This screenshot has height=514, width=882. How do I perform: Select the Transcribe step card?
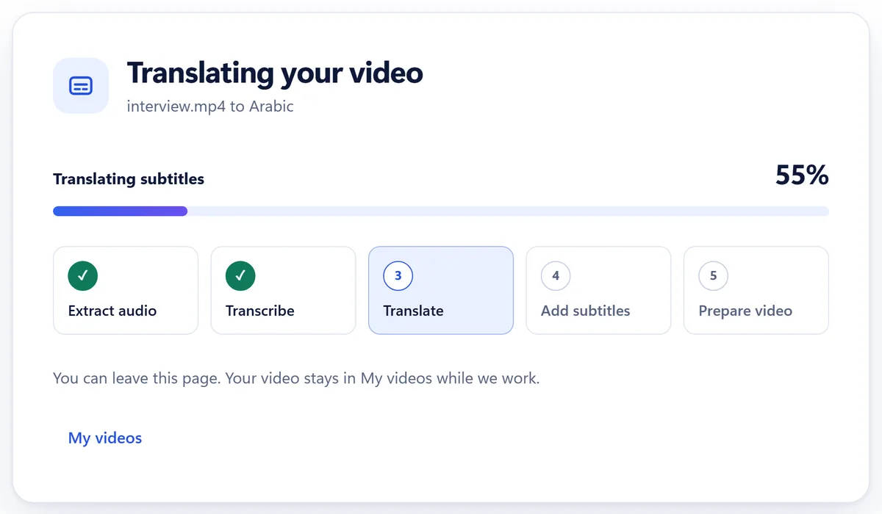click(283, 290)
